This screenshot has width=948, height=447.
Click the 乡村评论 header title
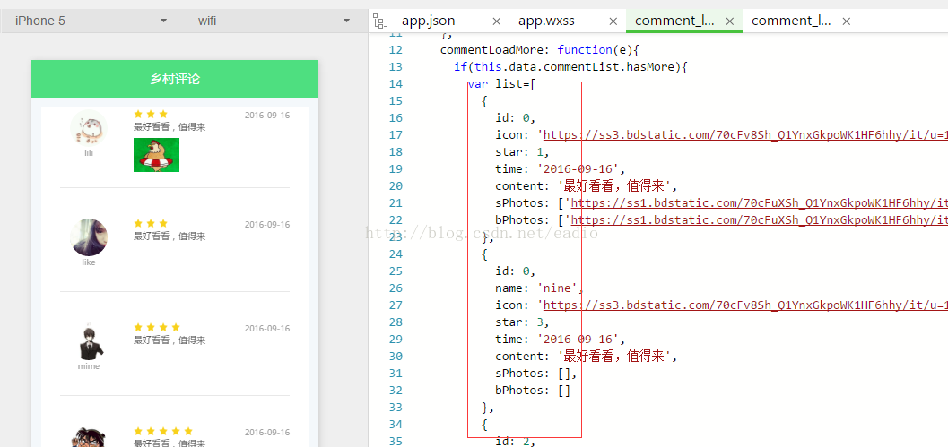coord(175,79)
